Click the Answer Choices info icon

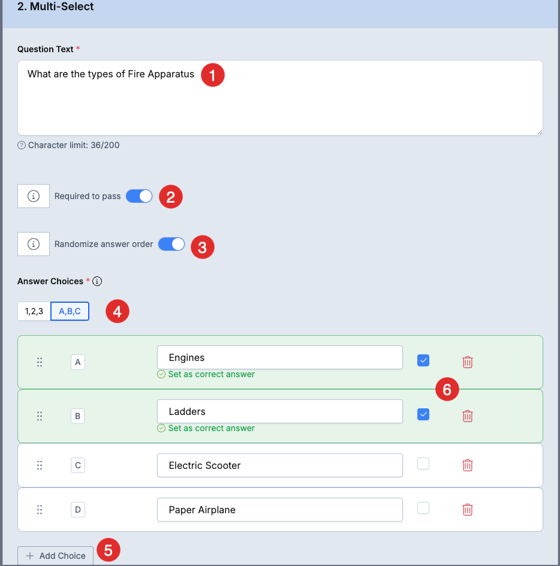click(97, 281)
